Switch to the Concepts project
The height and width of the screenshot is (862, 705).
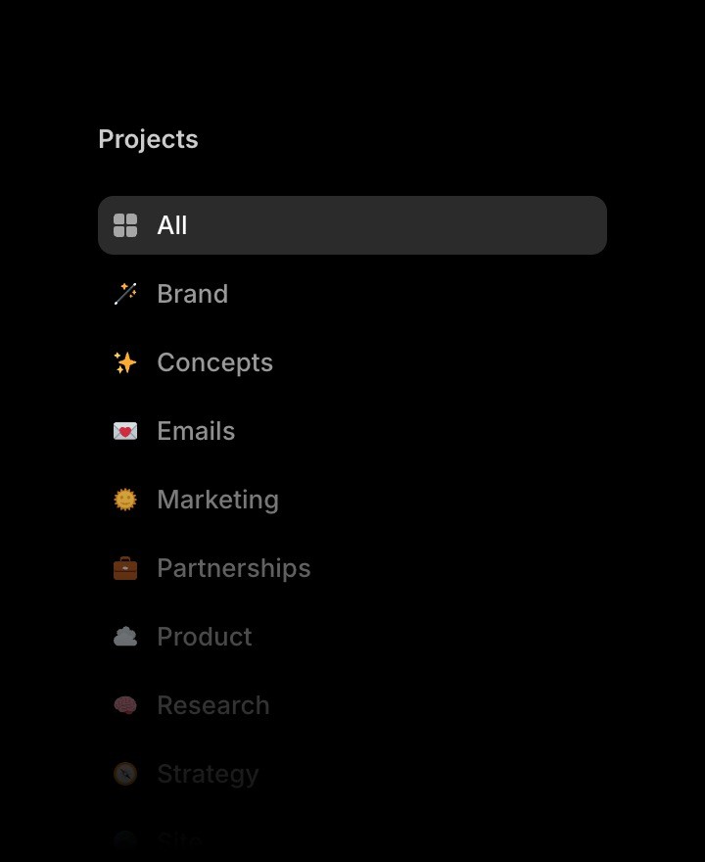pos(214,361)
